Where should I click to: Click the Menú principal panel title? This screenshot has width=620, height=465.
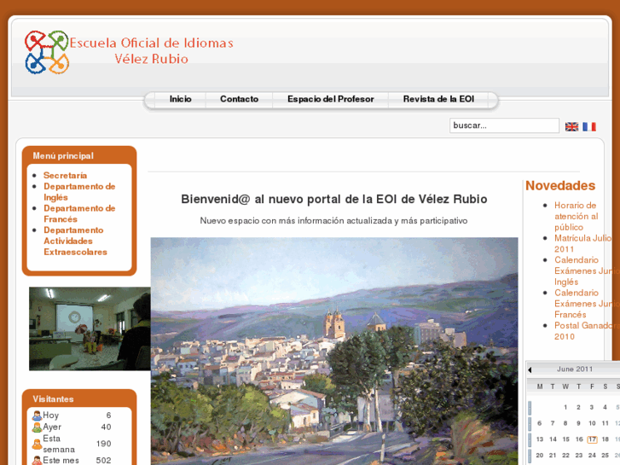click(x=63, y=156)
